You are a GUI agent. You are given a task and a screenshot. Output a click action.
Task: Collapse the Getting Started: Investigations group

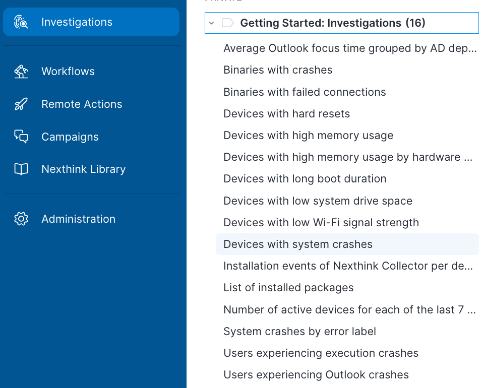point(212,23)
